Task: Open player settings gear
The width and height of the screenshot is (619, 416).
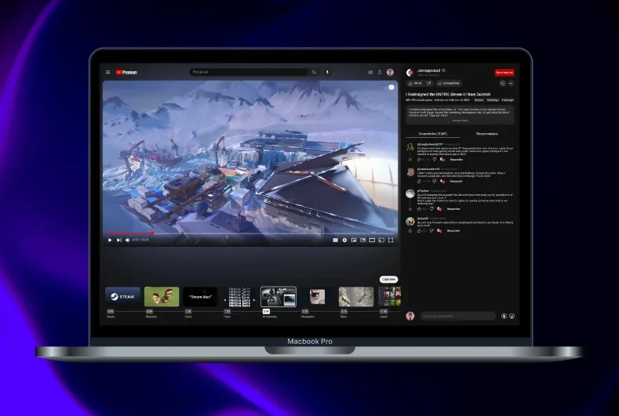Action: [344, 240]
